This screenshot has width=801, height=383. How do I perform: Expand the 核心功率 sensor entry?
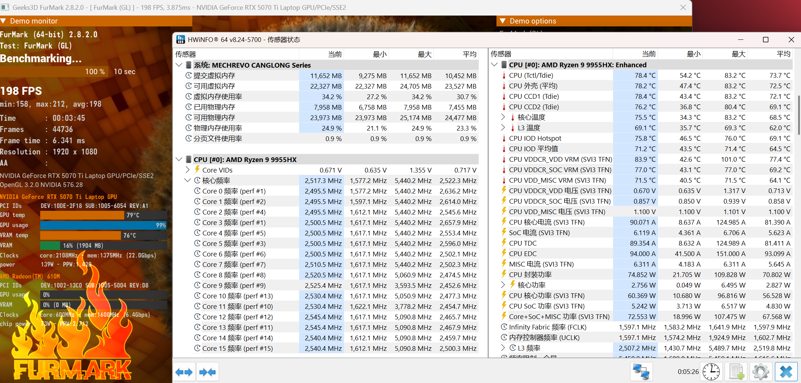point(503,285)
